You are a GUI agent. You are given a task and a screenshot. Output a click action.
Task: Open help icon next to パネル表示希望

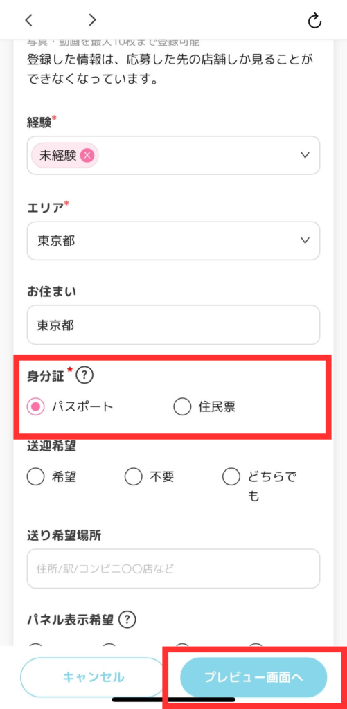click(x=127, y=619)
